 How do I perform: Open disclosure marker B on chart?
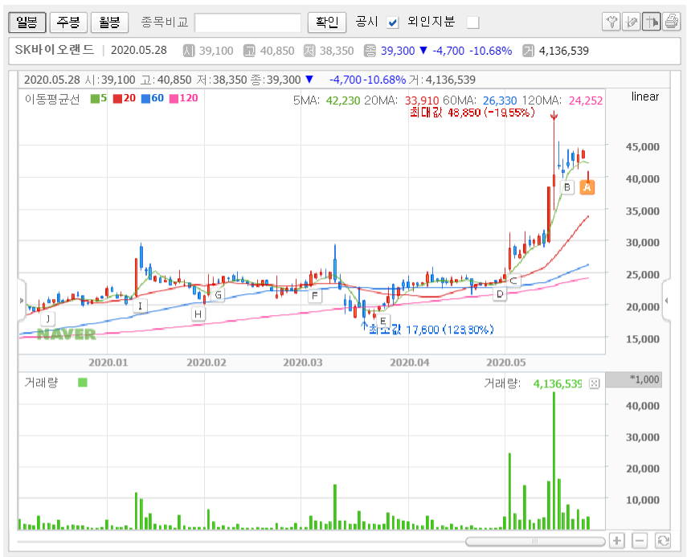tap(567, 187)
